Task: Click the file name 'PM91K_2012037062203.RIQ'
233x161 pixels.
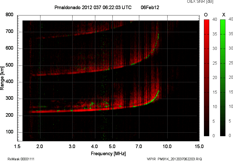Action: [180, 159]
